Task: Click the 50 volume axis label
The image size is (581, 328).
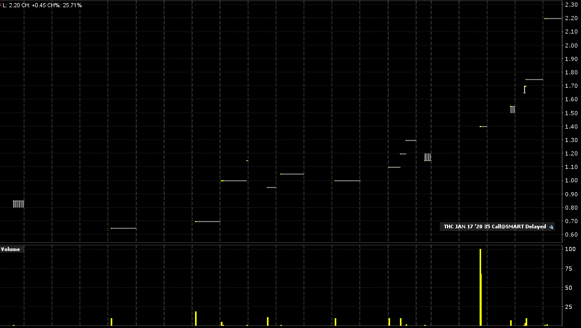Action: point(569,288)
